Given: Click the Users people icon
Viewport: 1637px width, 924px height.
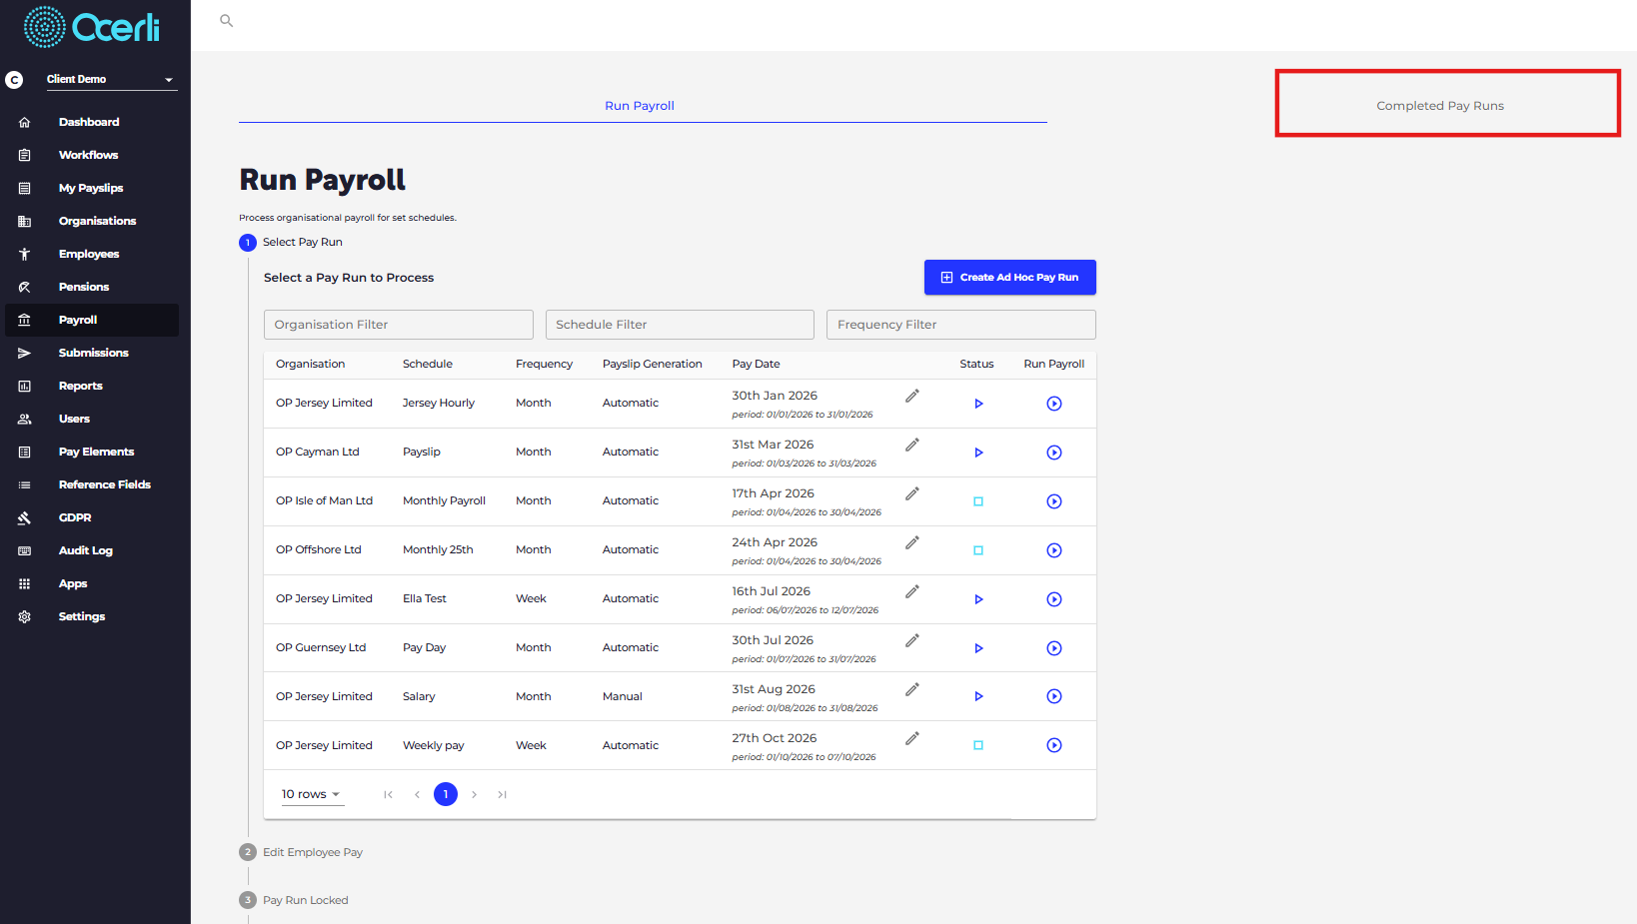Looking at the screenshot, I should click(x=24, y=419).
